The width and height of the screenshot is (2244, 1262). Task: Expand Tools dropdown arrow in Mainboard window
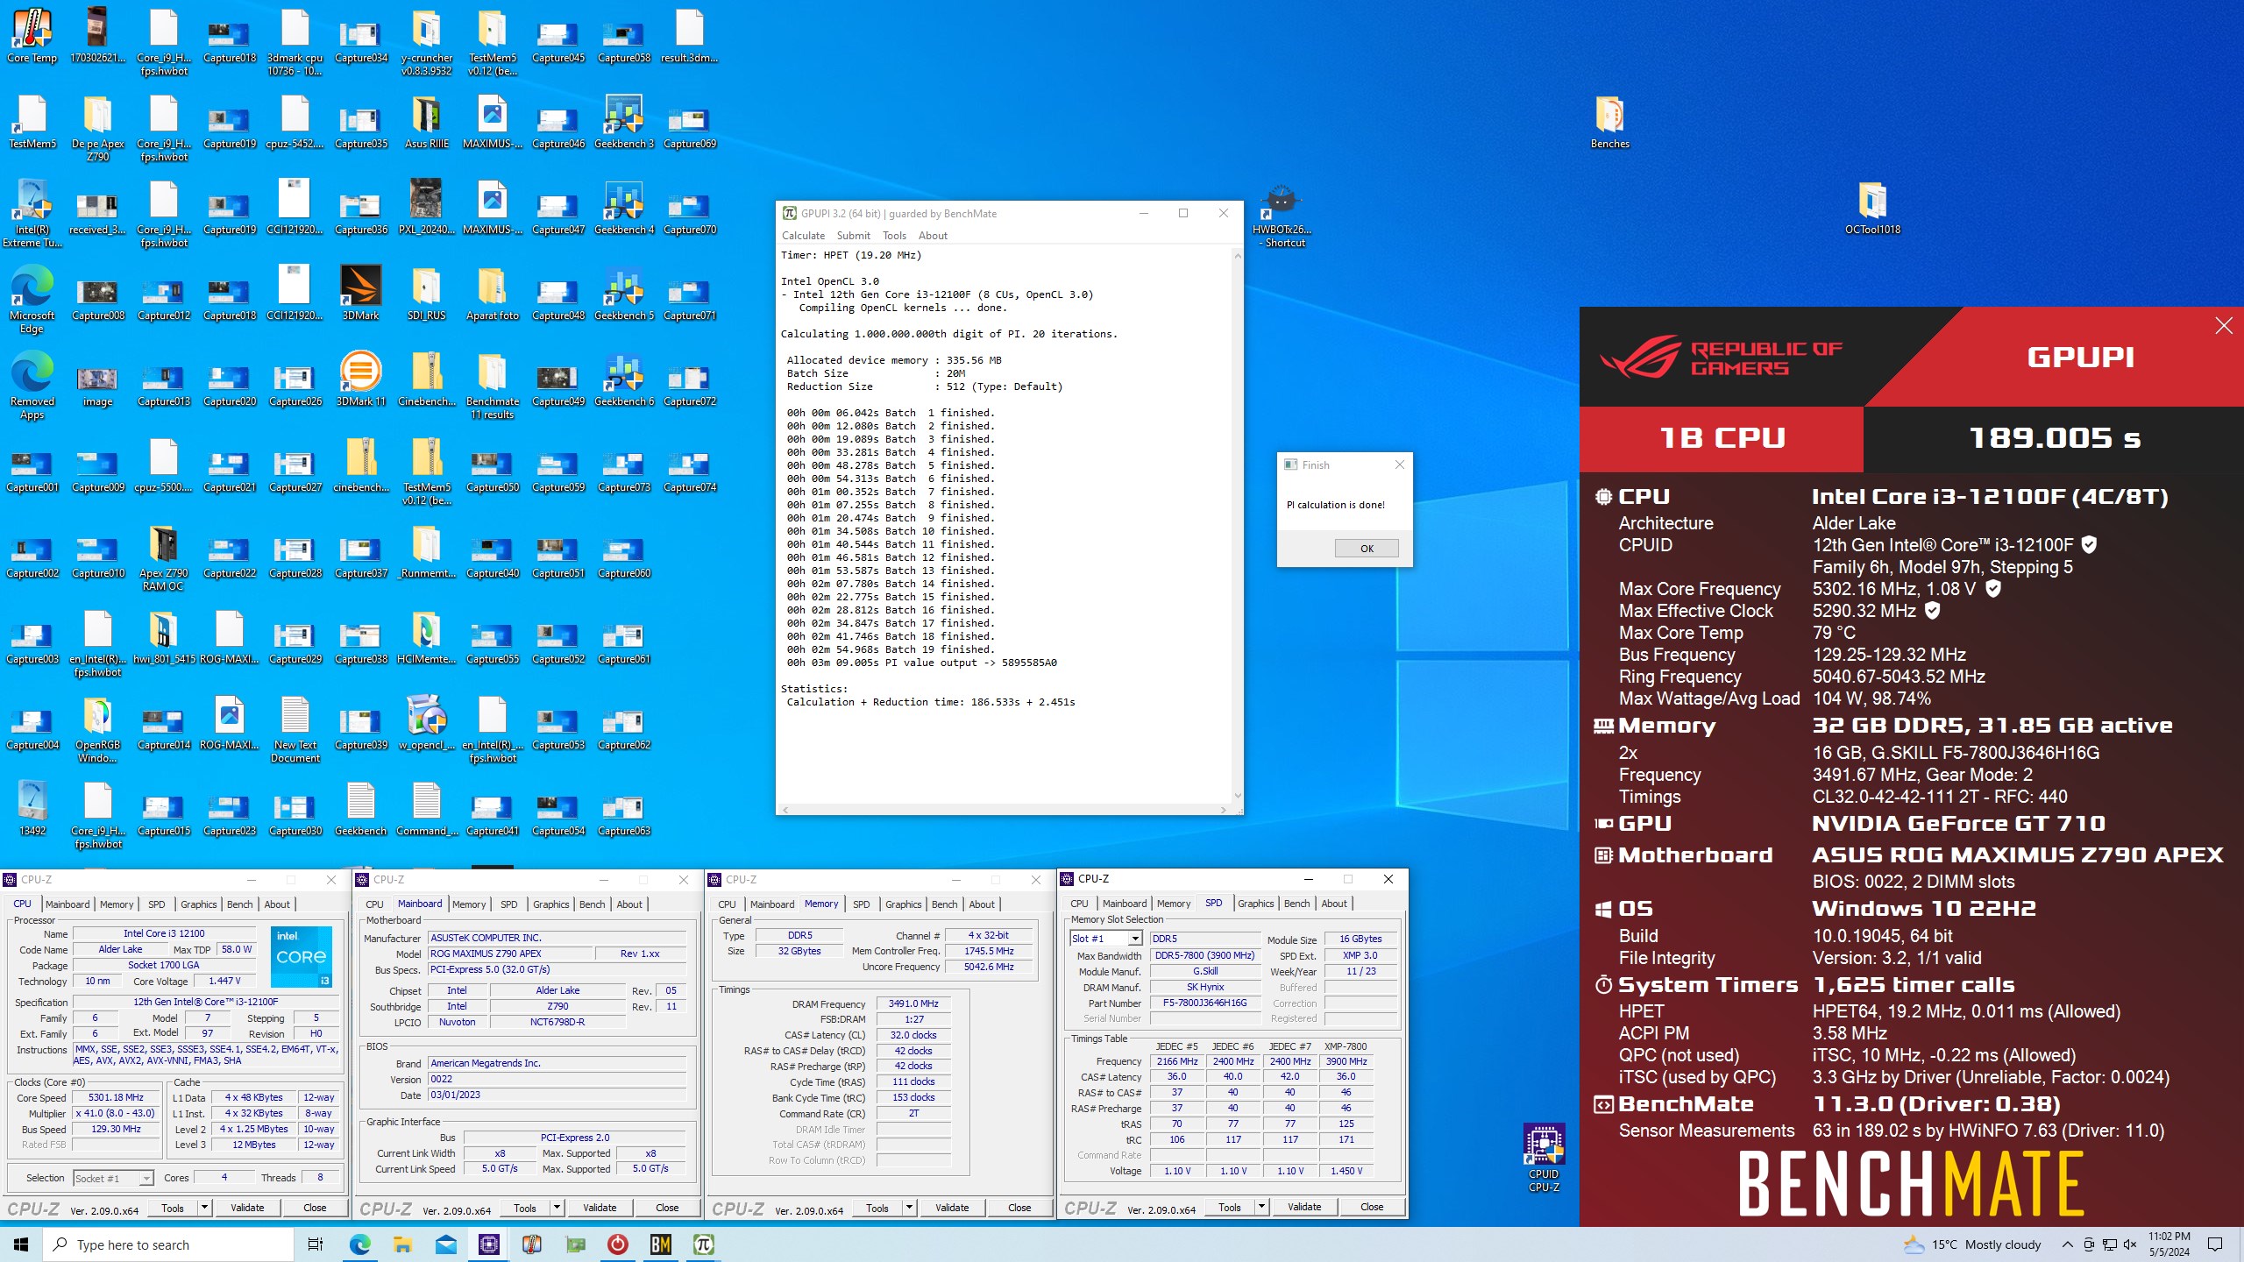(557, 1208)
